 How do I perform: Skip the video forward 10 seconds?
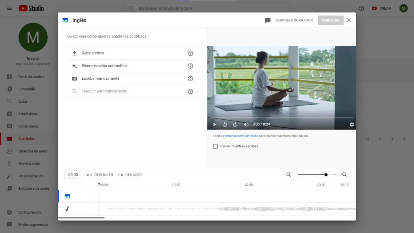(235, 125)
